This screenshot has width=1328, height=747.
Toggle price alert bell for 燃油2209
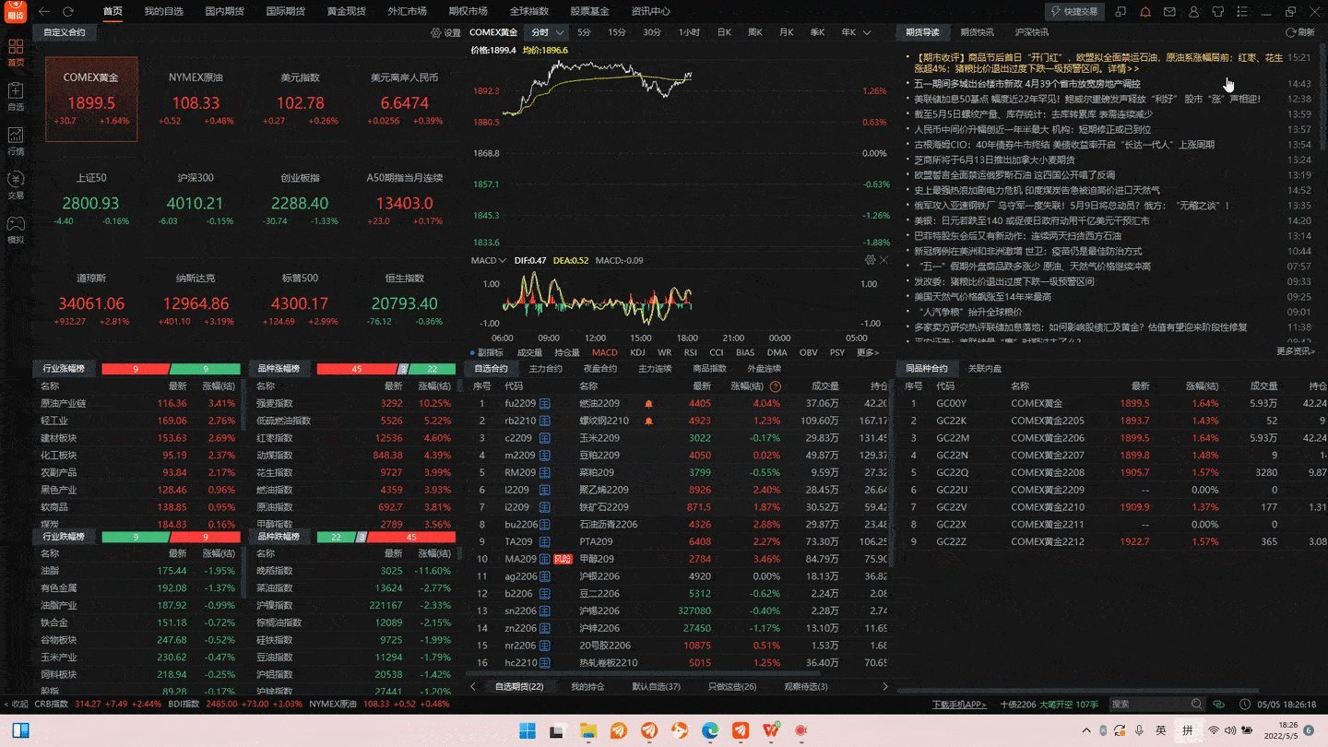coord(649,404)
